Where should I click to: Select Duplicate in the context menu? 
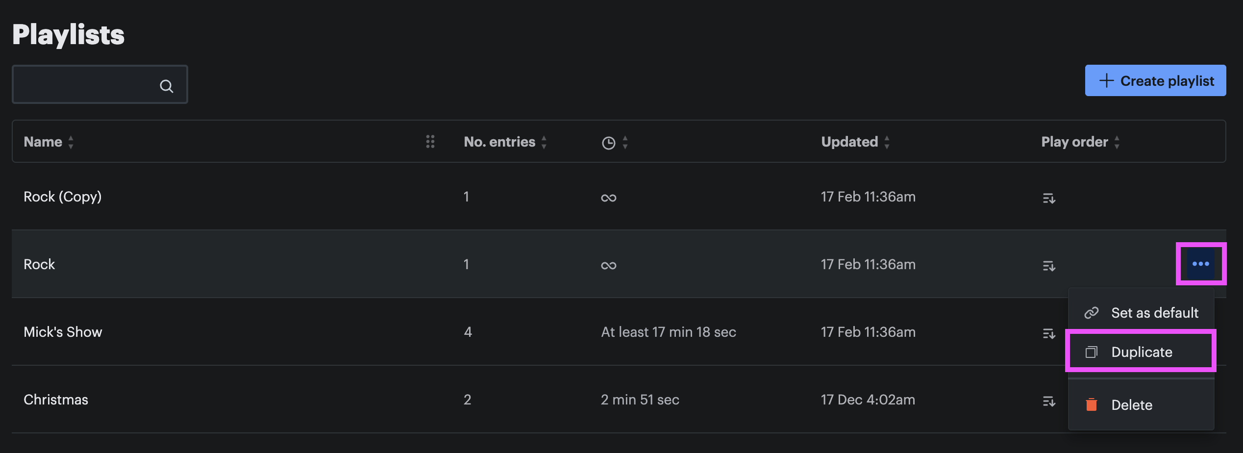coord(1141,352)
